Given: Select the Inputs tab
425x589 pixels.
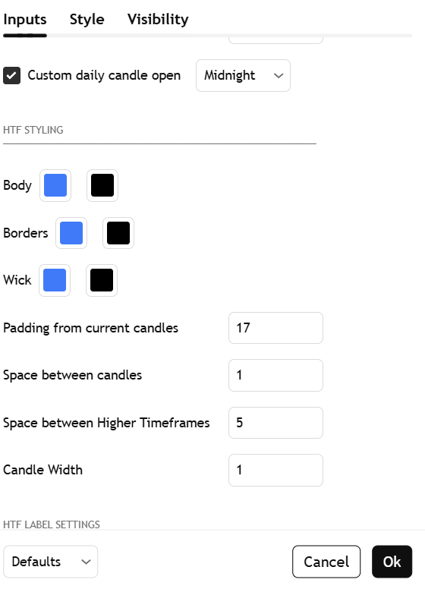Looking at the screenshot, I should point(25,19).
